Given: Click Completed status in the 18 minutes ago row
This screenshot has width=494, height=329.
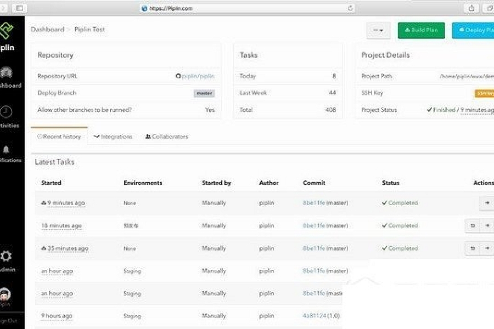Looking at the screenshot, I should [403, 225].
